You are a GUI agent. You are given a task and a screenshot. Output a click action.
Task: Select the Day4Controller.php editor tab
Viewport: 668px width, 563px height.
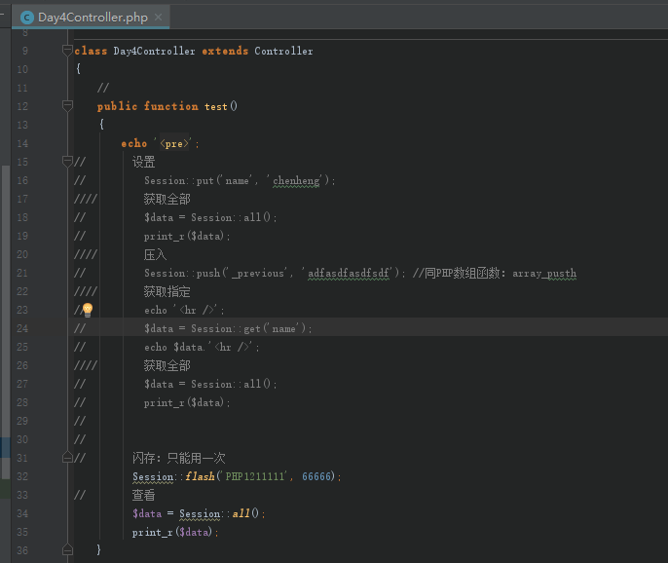pos(93,18)
